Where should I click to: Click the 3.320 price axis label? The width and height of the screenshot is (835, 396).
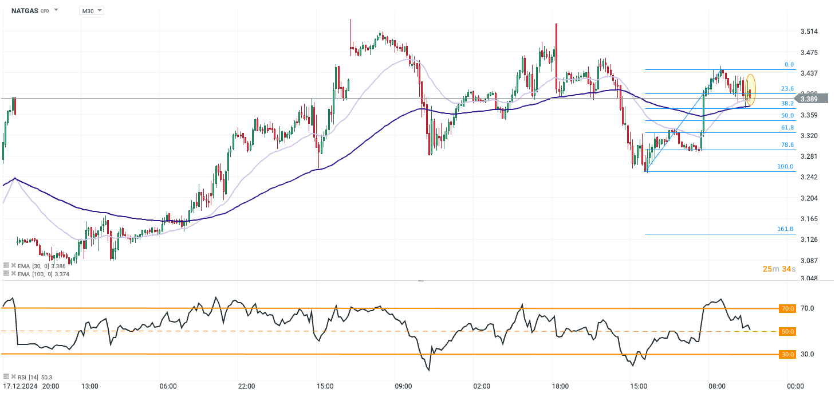point(809,136)
